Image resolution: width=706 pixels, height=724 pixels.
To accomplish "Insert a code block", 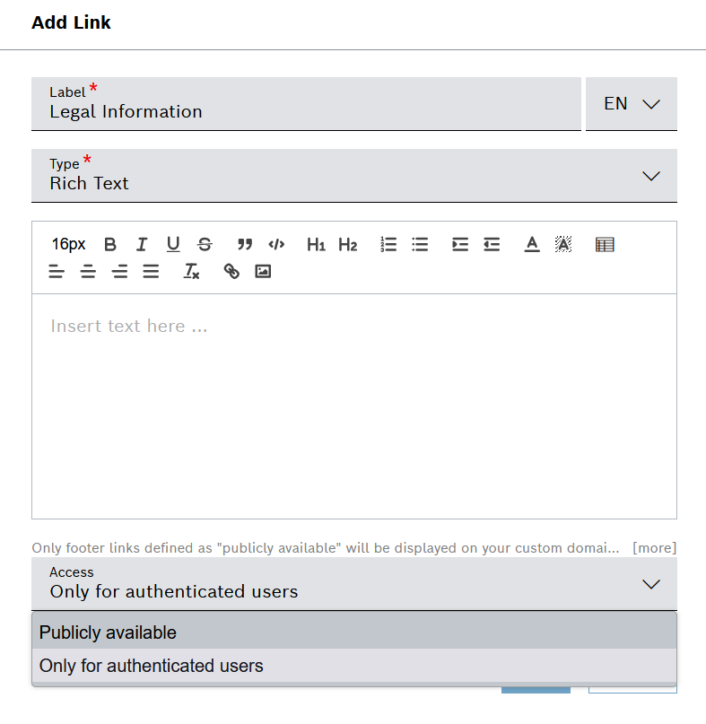I will tap(276, 244).
